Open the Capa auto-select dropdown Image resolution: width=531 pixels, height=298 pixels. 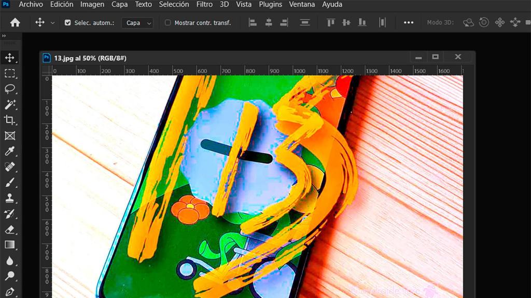(137, 23)
